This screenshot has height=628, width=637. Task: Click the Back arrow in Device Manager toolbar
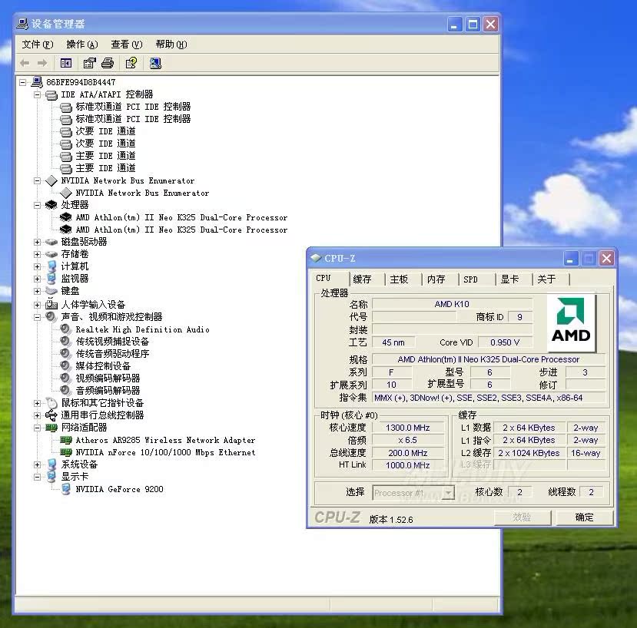point(25,63)
